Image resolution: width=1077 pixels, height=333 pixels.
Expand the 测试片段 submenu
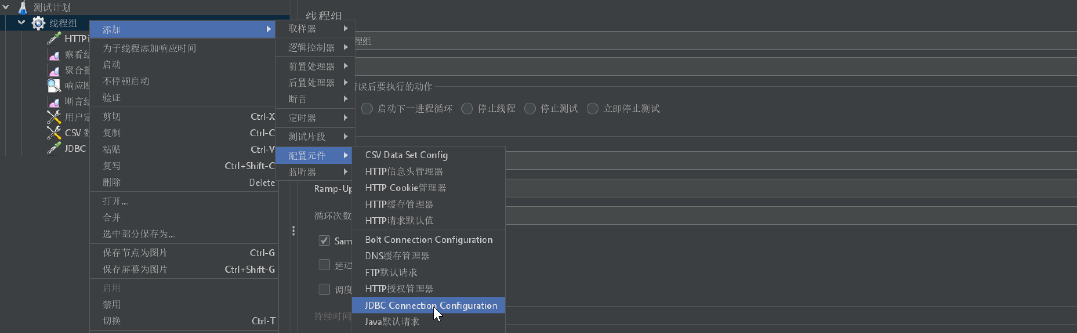click(315, 137)
